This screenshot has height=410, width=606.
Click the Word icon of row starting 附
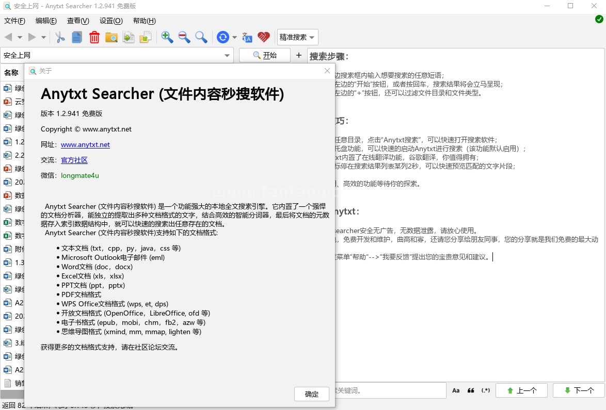pos(7,250)
